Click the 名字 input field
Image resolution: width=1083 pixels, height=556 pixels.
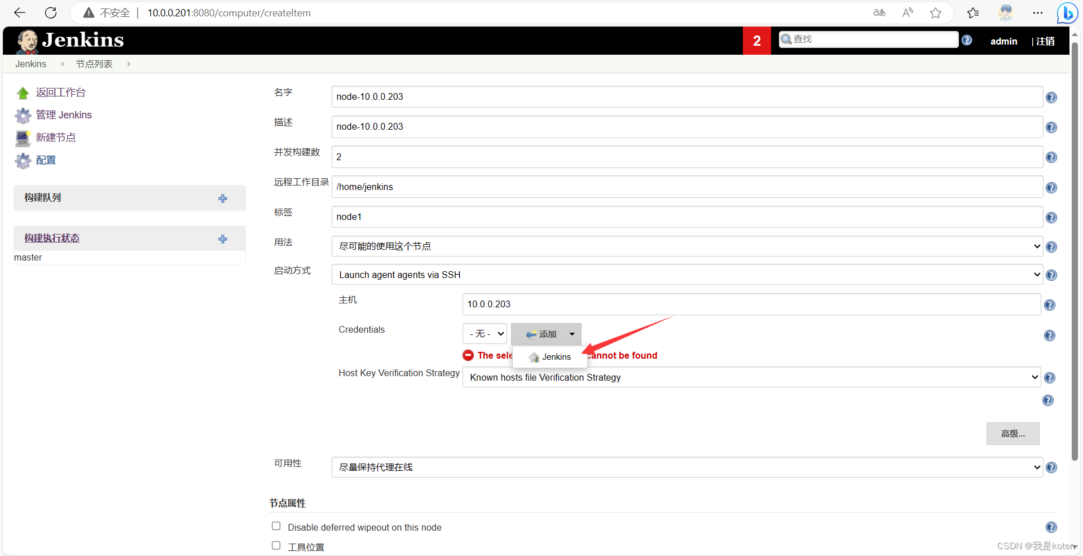tap(687, 96)
